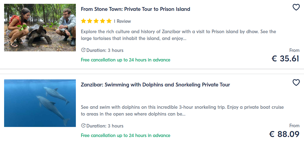Favorite the Prison Island tour with heart icon
Screen dimensions: 304x143
tap(296, 7)
